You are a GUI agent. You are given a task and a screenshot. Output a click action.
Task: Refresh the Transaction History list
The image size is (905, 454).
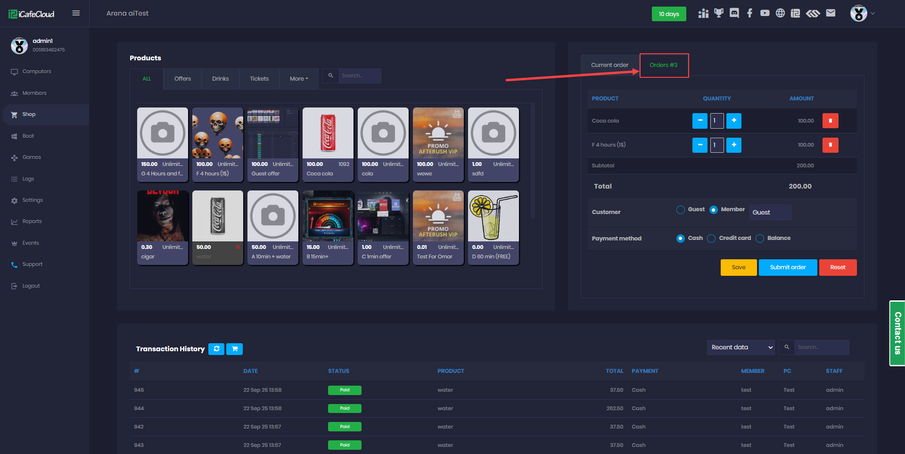(x=216, y=349)
